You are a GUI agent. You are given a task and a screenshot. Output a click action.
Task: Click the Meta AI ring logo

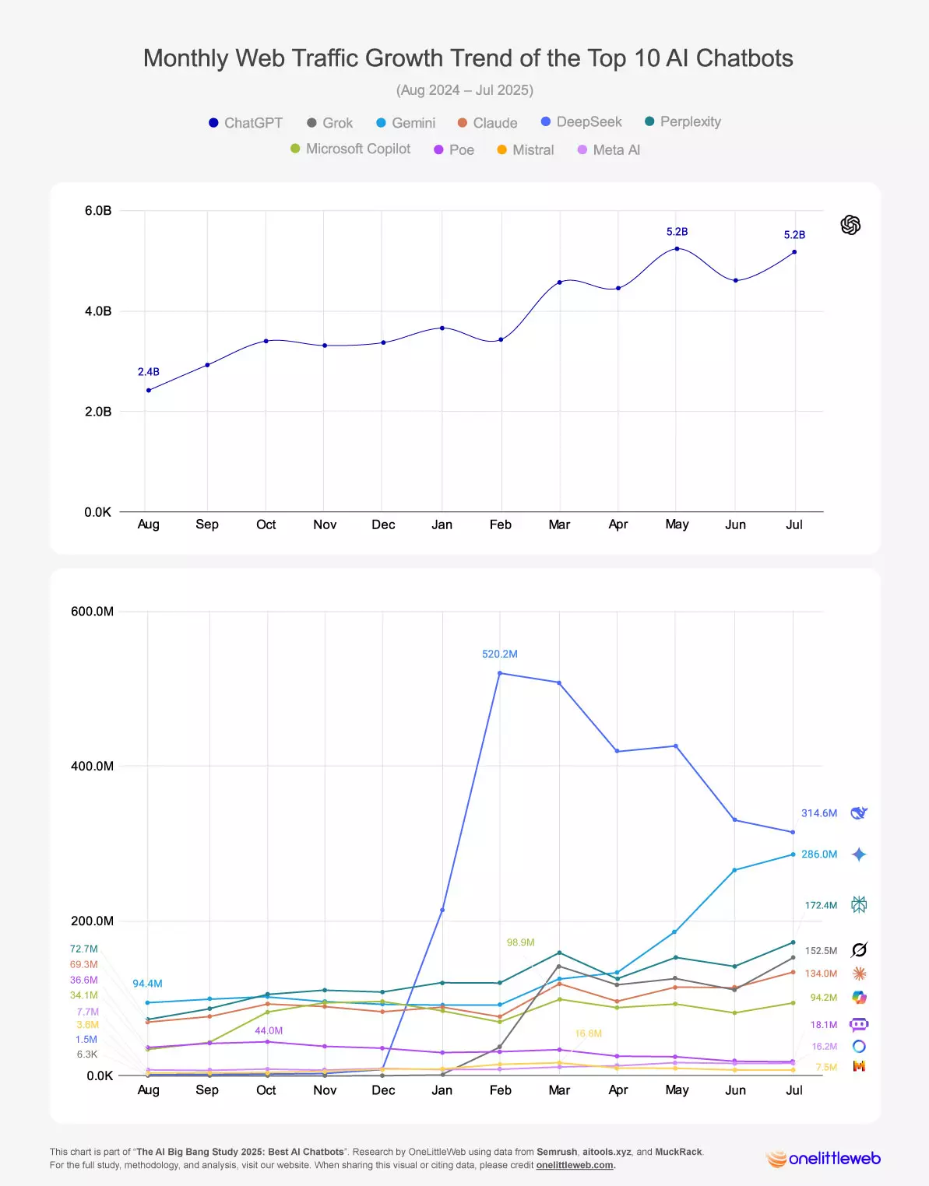click(859, 1047)
